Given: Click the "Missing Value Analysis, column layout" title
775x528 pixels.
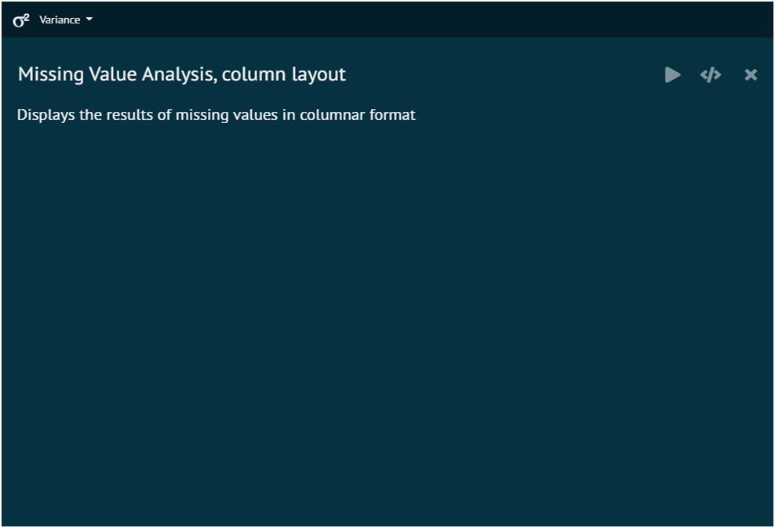Looking at the screenshot, I should [182, 74].
